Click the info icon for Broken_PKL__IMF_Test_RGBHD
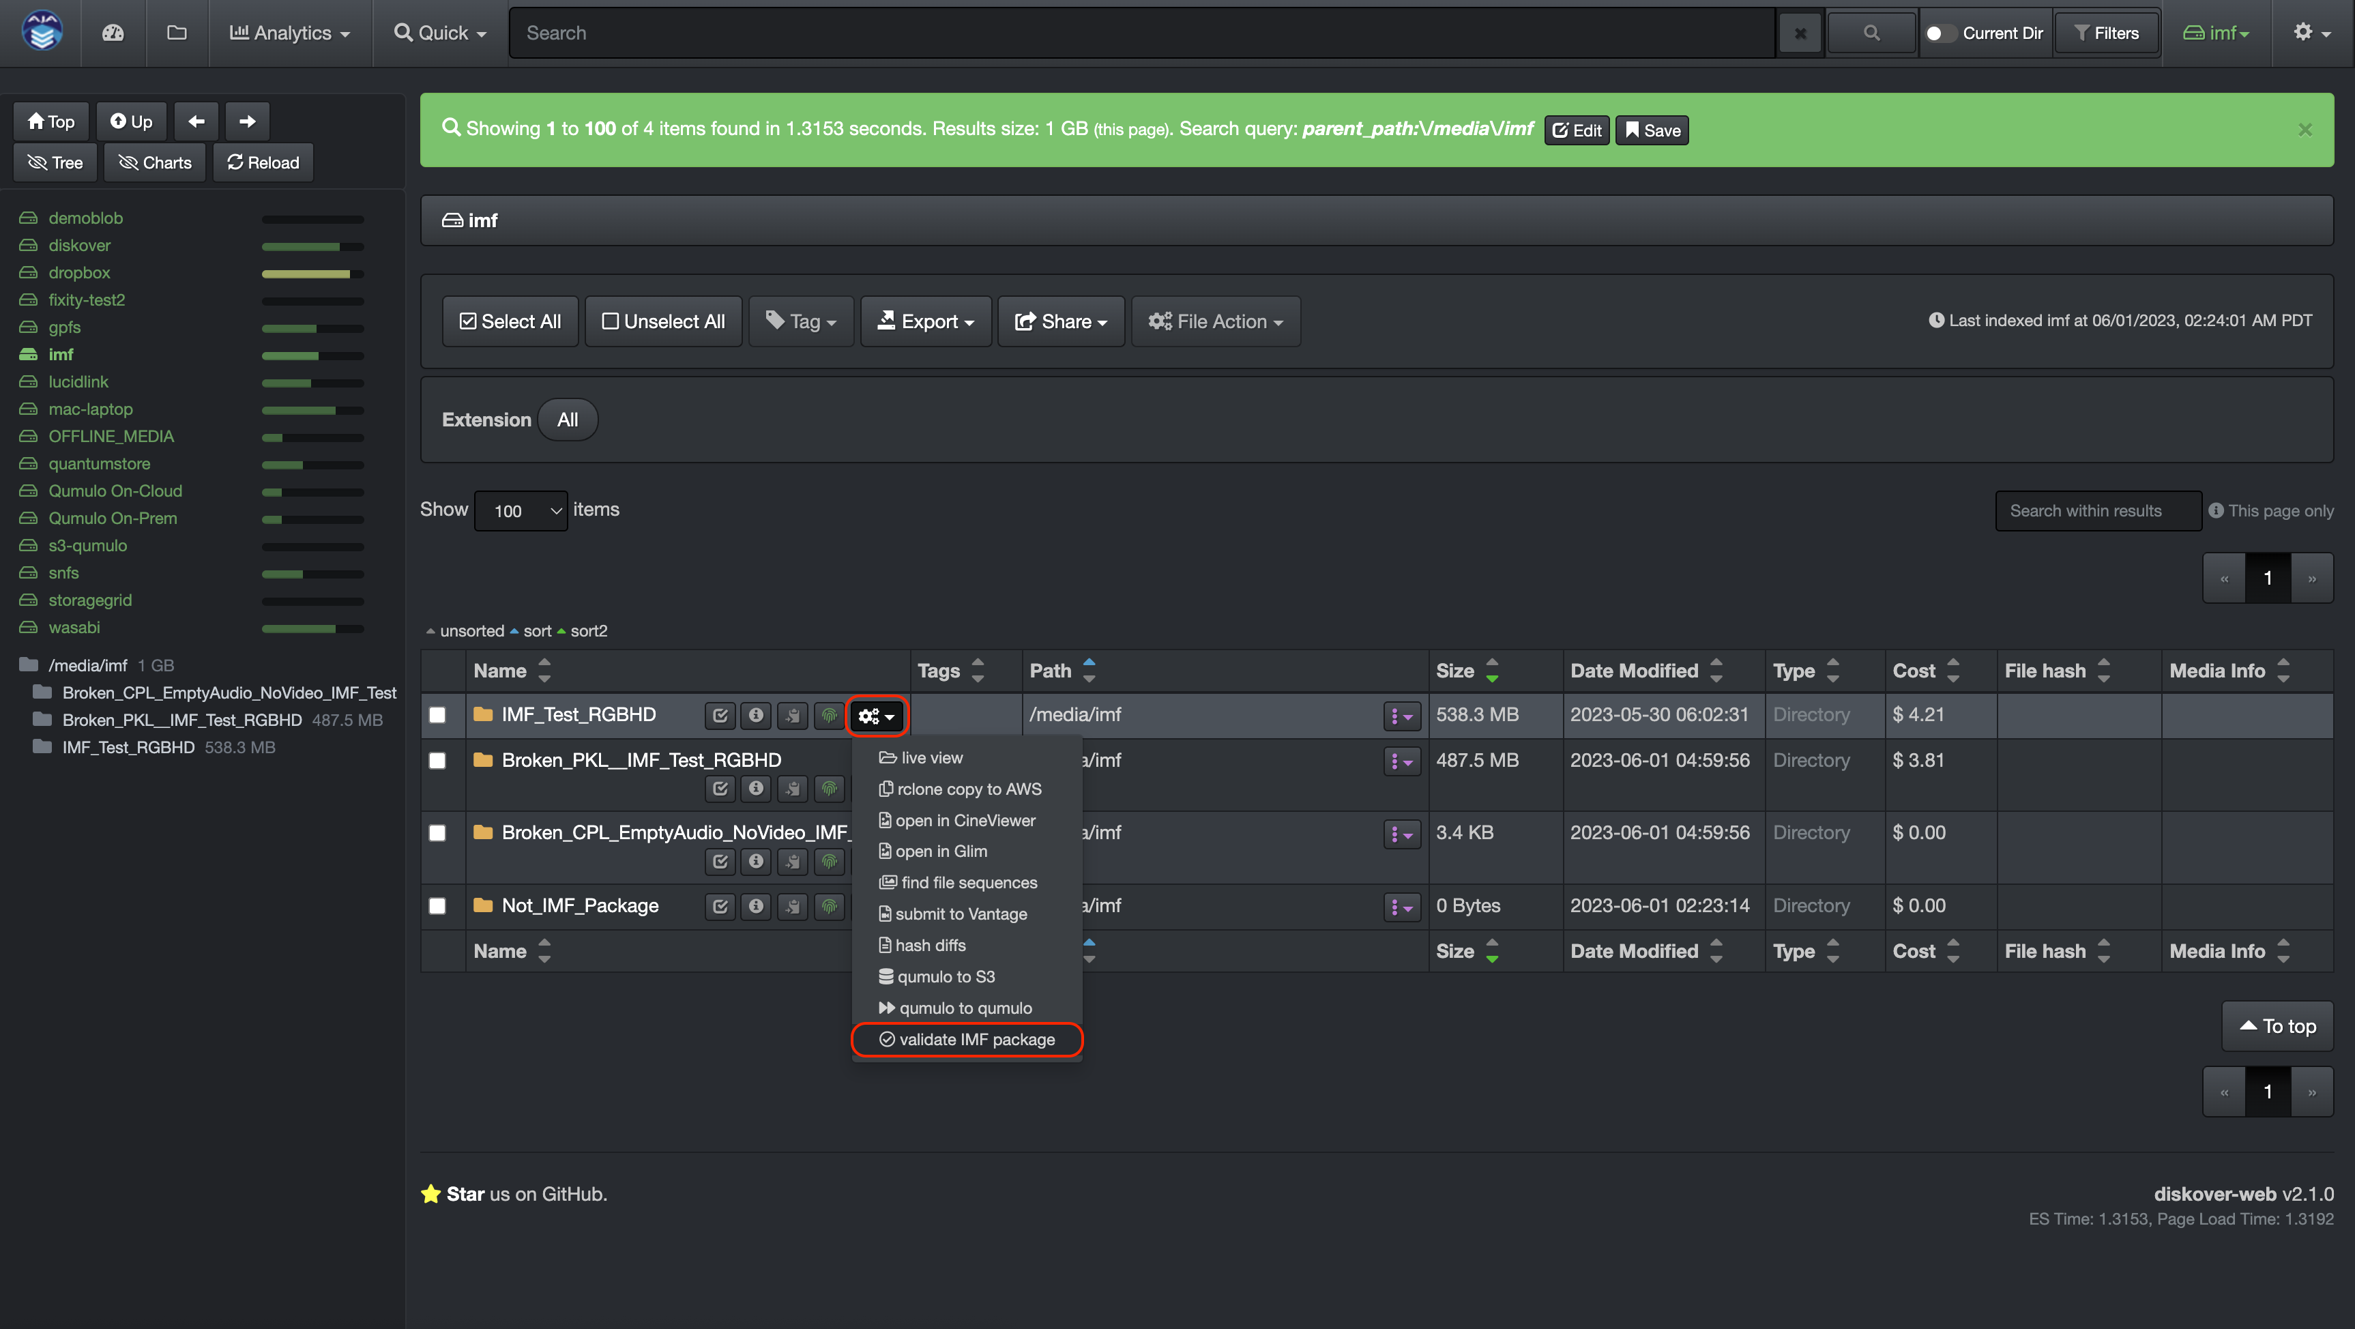The width and height of the screenshot is (2355, 1329). (x=756, y=788)
